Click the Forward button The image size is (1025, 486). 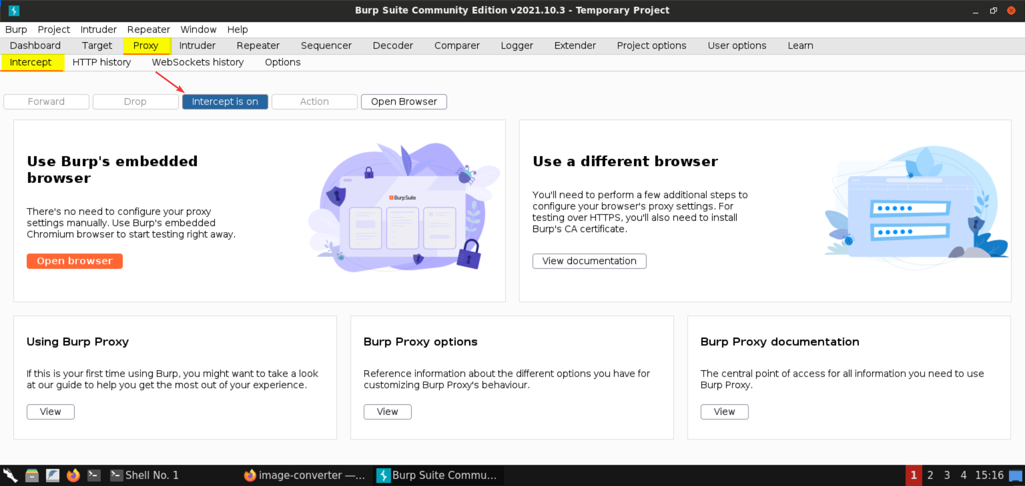click(x=46, y=101)
